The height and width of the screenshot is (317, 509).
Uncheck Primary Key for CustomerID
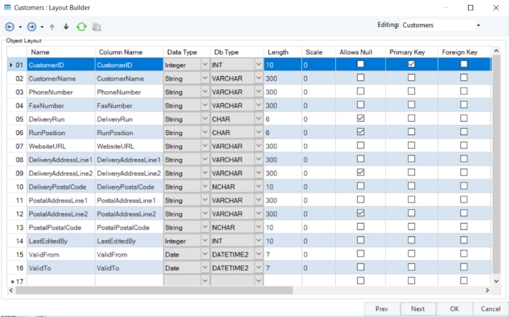[x=412, y=64]
